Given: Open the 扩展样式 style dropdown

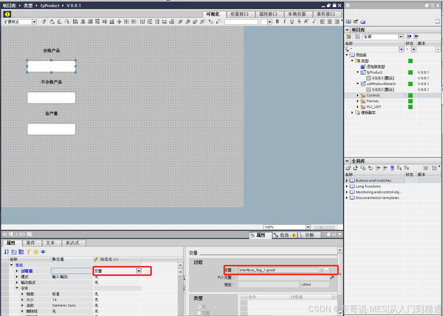Looking at the screenshot, I should tap(34, 22).
